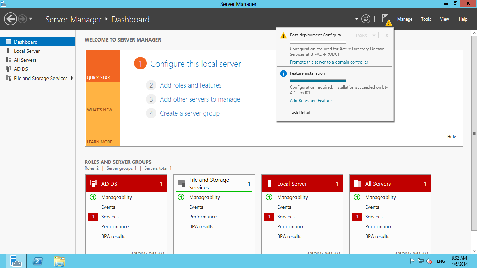Click the AD DS sidebar icon
Image resolution: width=477 pixels, height=268 pixels.
8,69
